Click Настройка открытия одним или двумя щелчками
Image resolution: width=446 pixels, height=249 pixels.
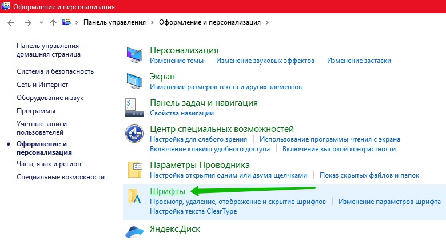pos(228,175)
